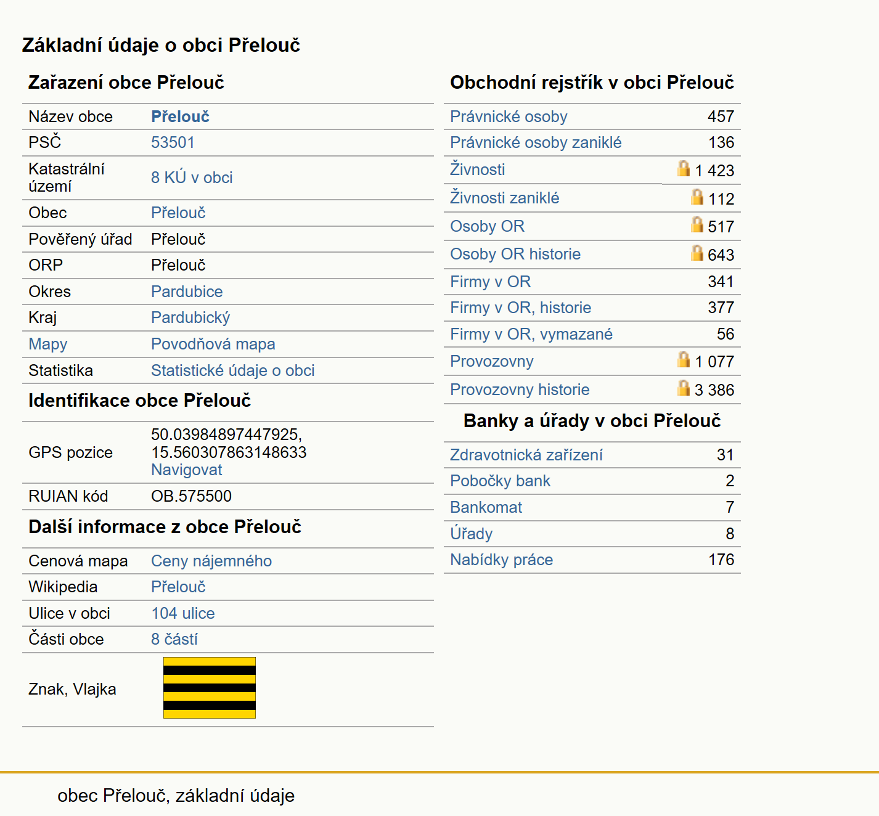View Statistické údaje o obci

(233, 370)
